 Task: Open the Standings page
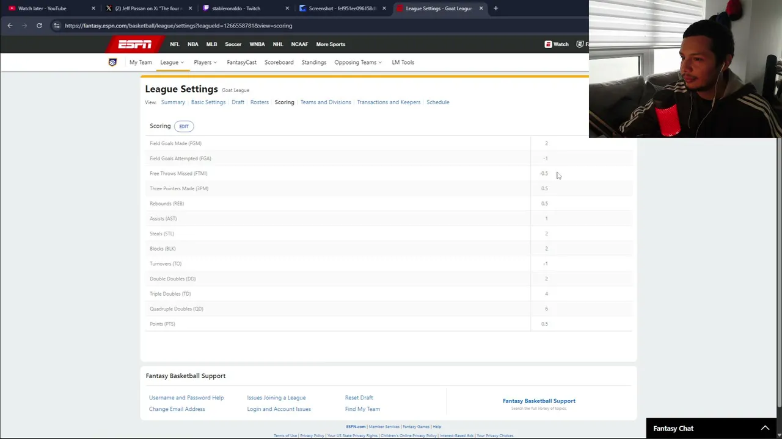(314, 62)
